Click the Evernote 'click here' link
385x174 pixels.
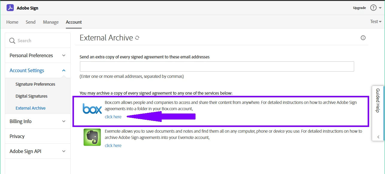[x=113, y=146]
